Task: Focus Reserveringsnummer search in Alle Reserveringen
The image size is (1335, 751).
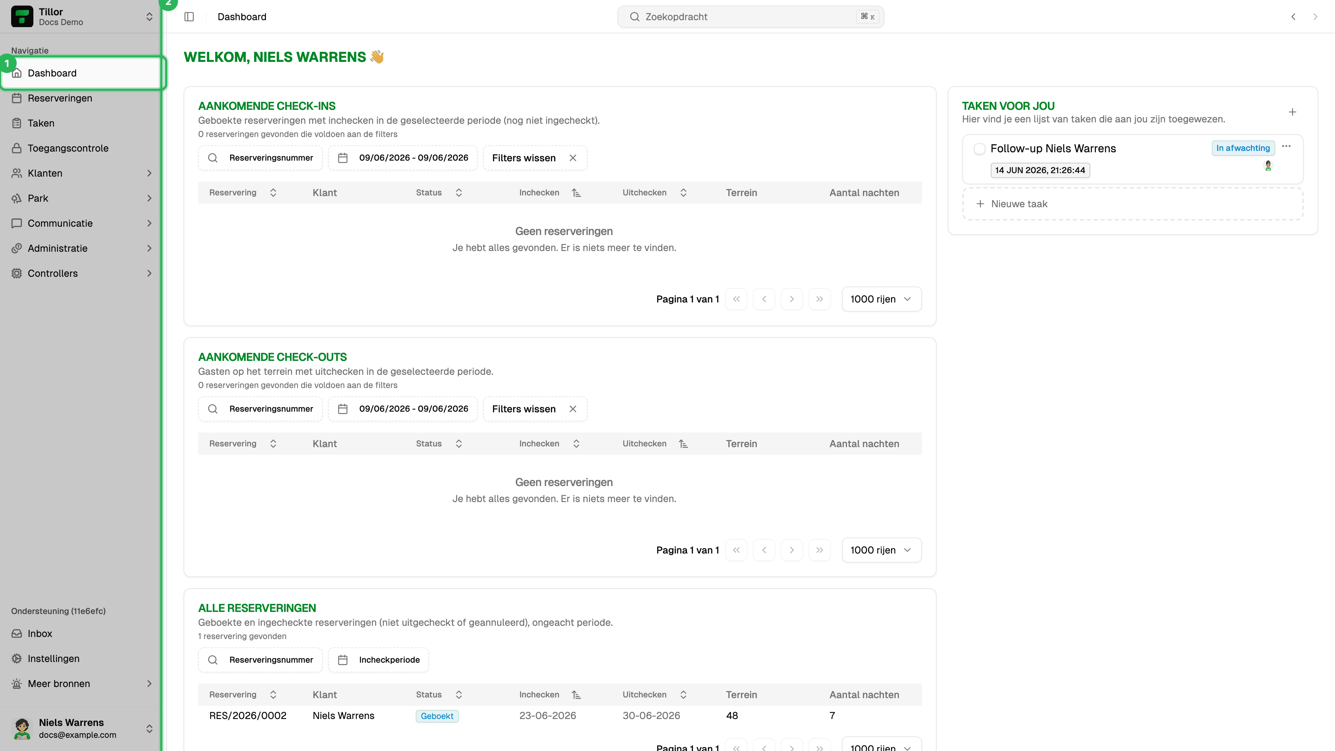Action: pos(260,660)
